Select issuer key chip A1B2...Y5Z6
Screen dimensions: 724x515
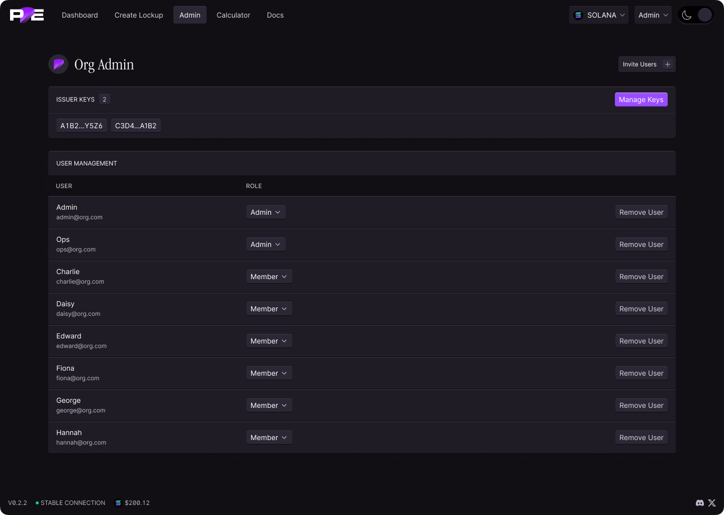81,126
